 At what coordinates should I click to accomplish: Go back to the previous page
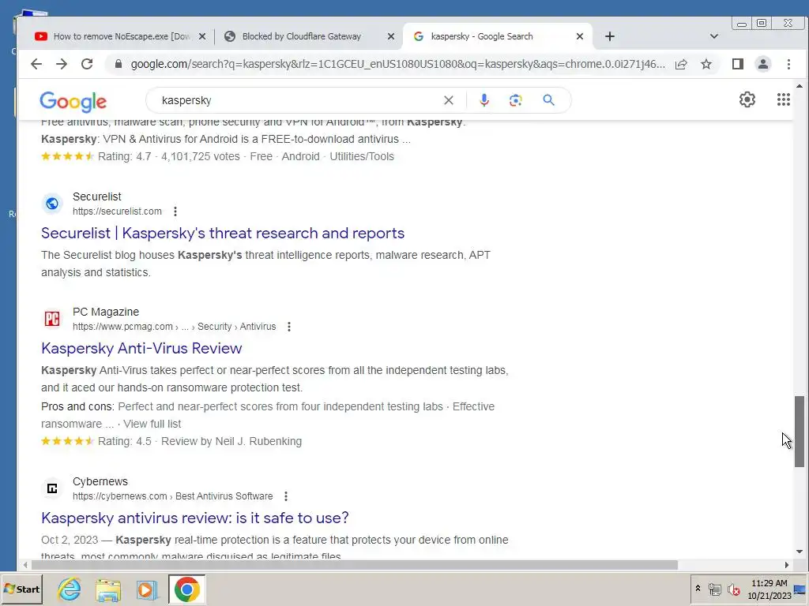click(36, 64)
